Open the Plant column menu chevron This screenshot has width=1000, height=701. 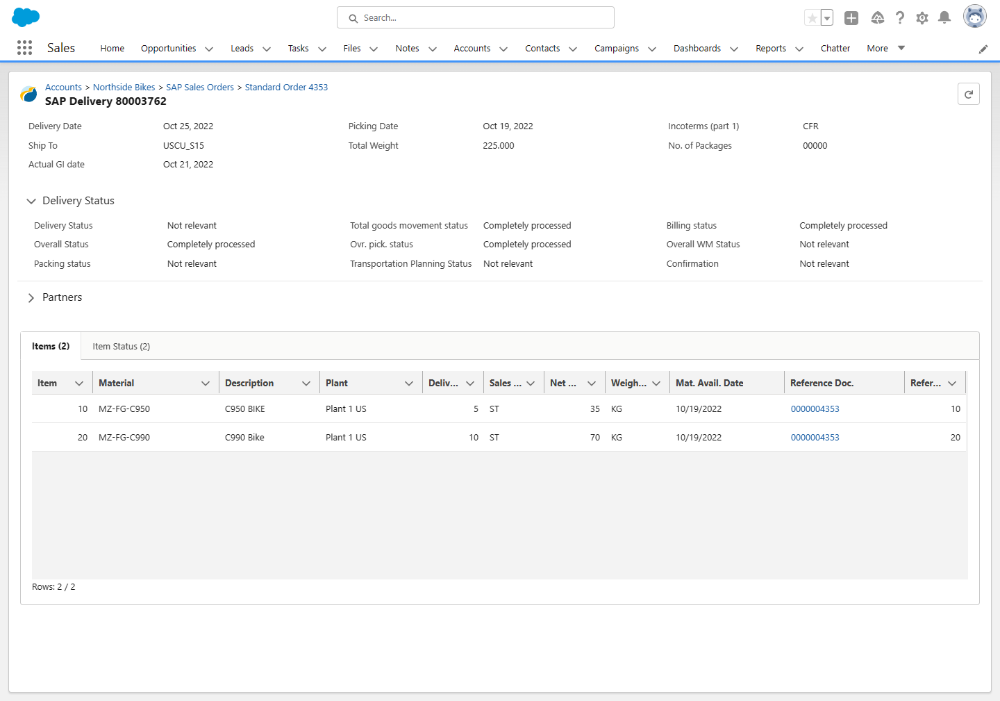[409, 384]
